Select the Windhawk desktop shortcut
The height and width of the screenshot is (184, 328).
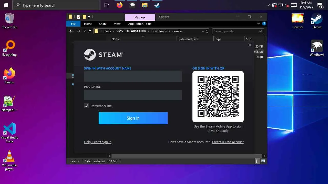(x=317, y=48)
